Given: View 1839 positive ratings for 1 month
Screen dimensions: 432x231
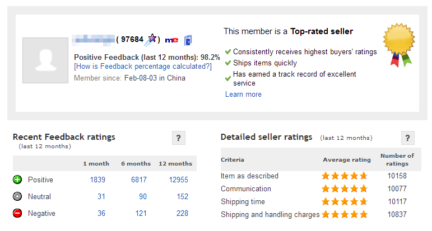Looking at the screenshot, I should coord(97,180).
